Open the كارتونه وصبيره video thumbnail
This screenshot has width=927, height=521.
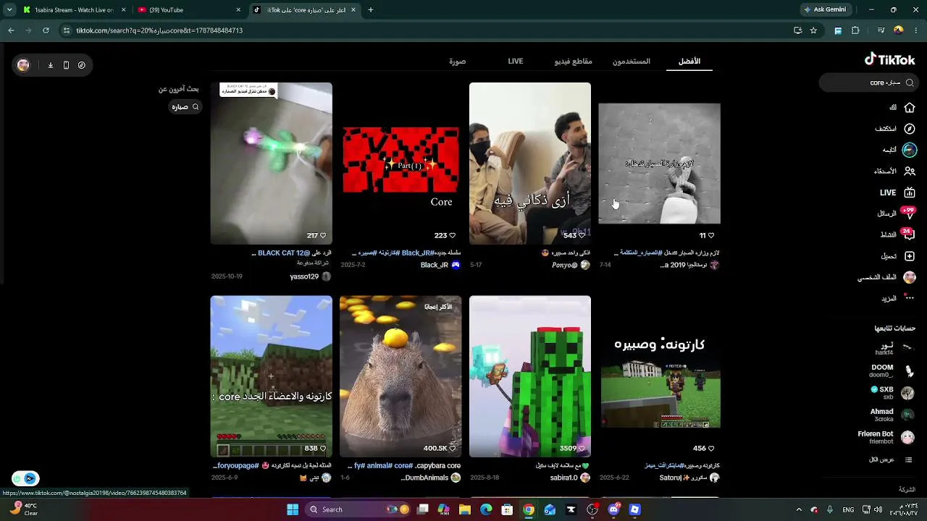[660, 376]
